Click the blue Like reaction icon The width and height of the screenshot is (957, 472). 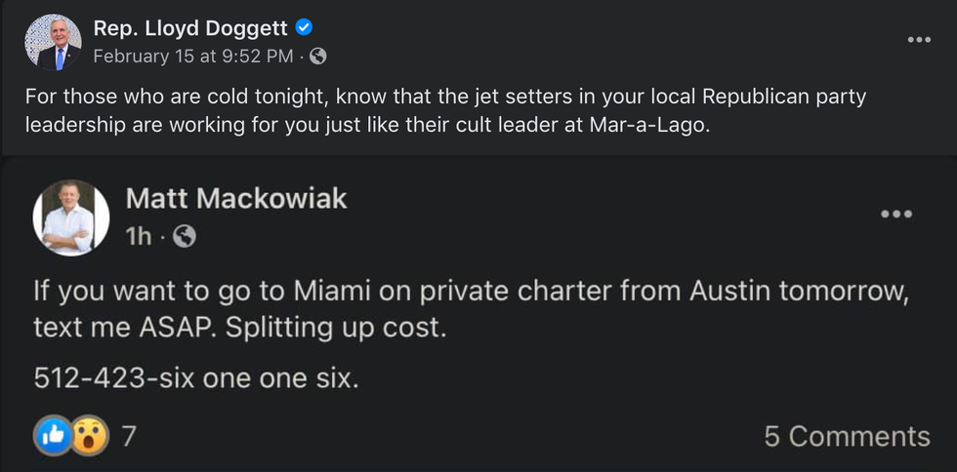pyautogui.click(x=54, y=436)
